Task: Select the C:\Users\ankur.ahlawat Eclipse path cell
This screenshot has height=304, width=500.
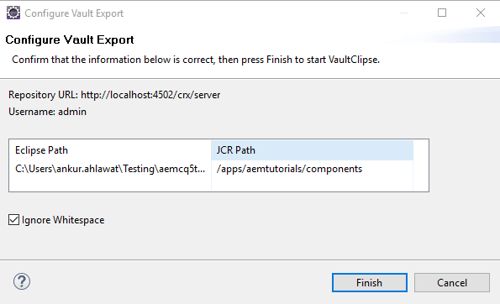Action: (x=110, y=169)
